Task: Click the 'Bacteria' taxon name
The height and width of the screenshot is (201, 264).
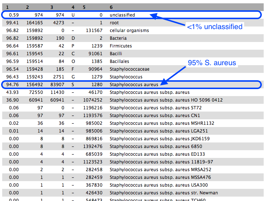Action: tap(118, 38)
